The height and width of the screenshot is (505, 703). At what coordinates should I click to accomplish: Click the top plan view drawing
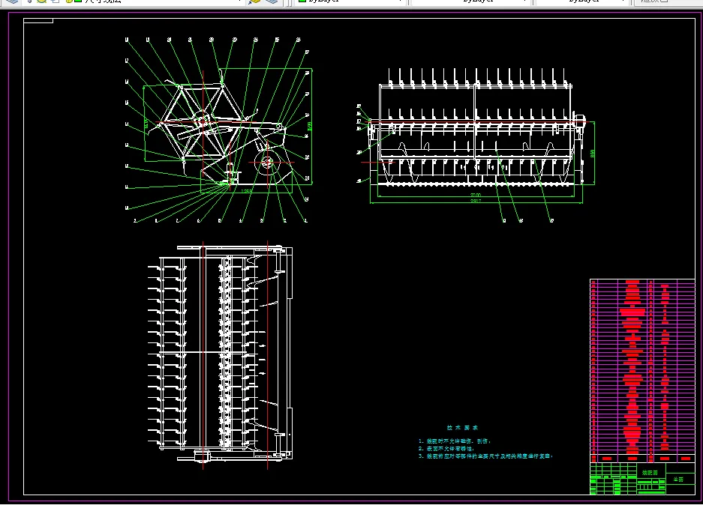click(x=221, y=352)
